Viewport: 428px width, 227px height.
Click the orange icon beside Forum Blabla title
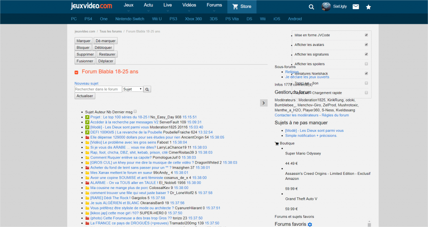point(76,72)
